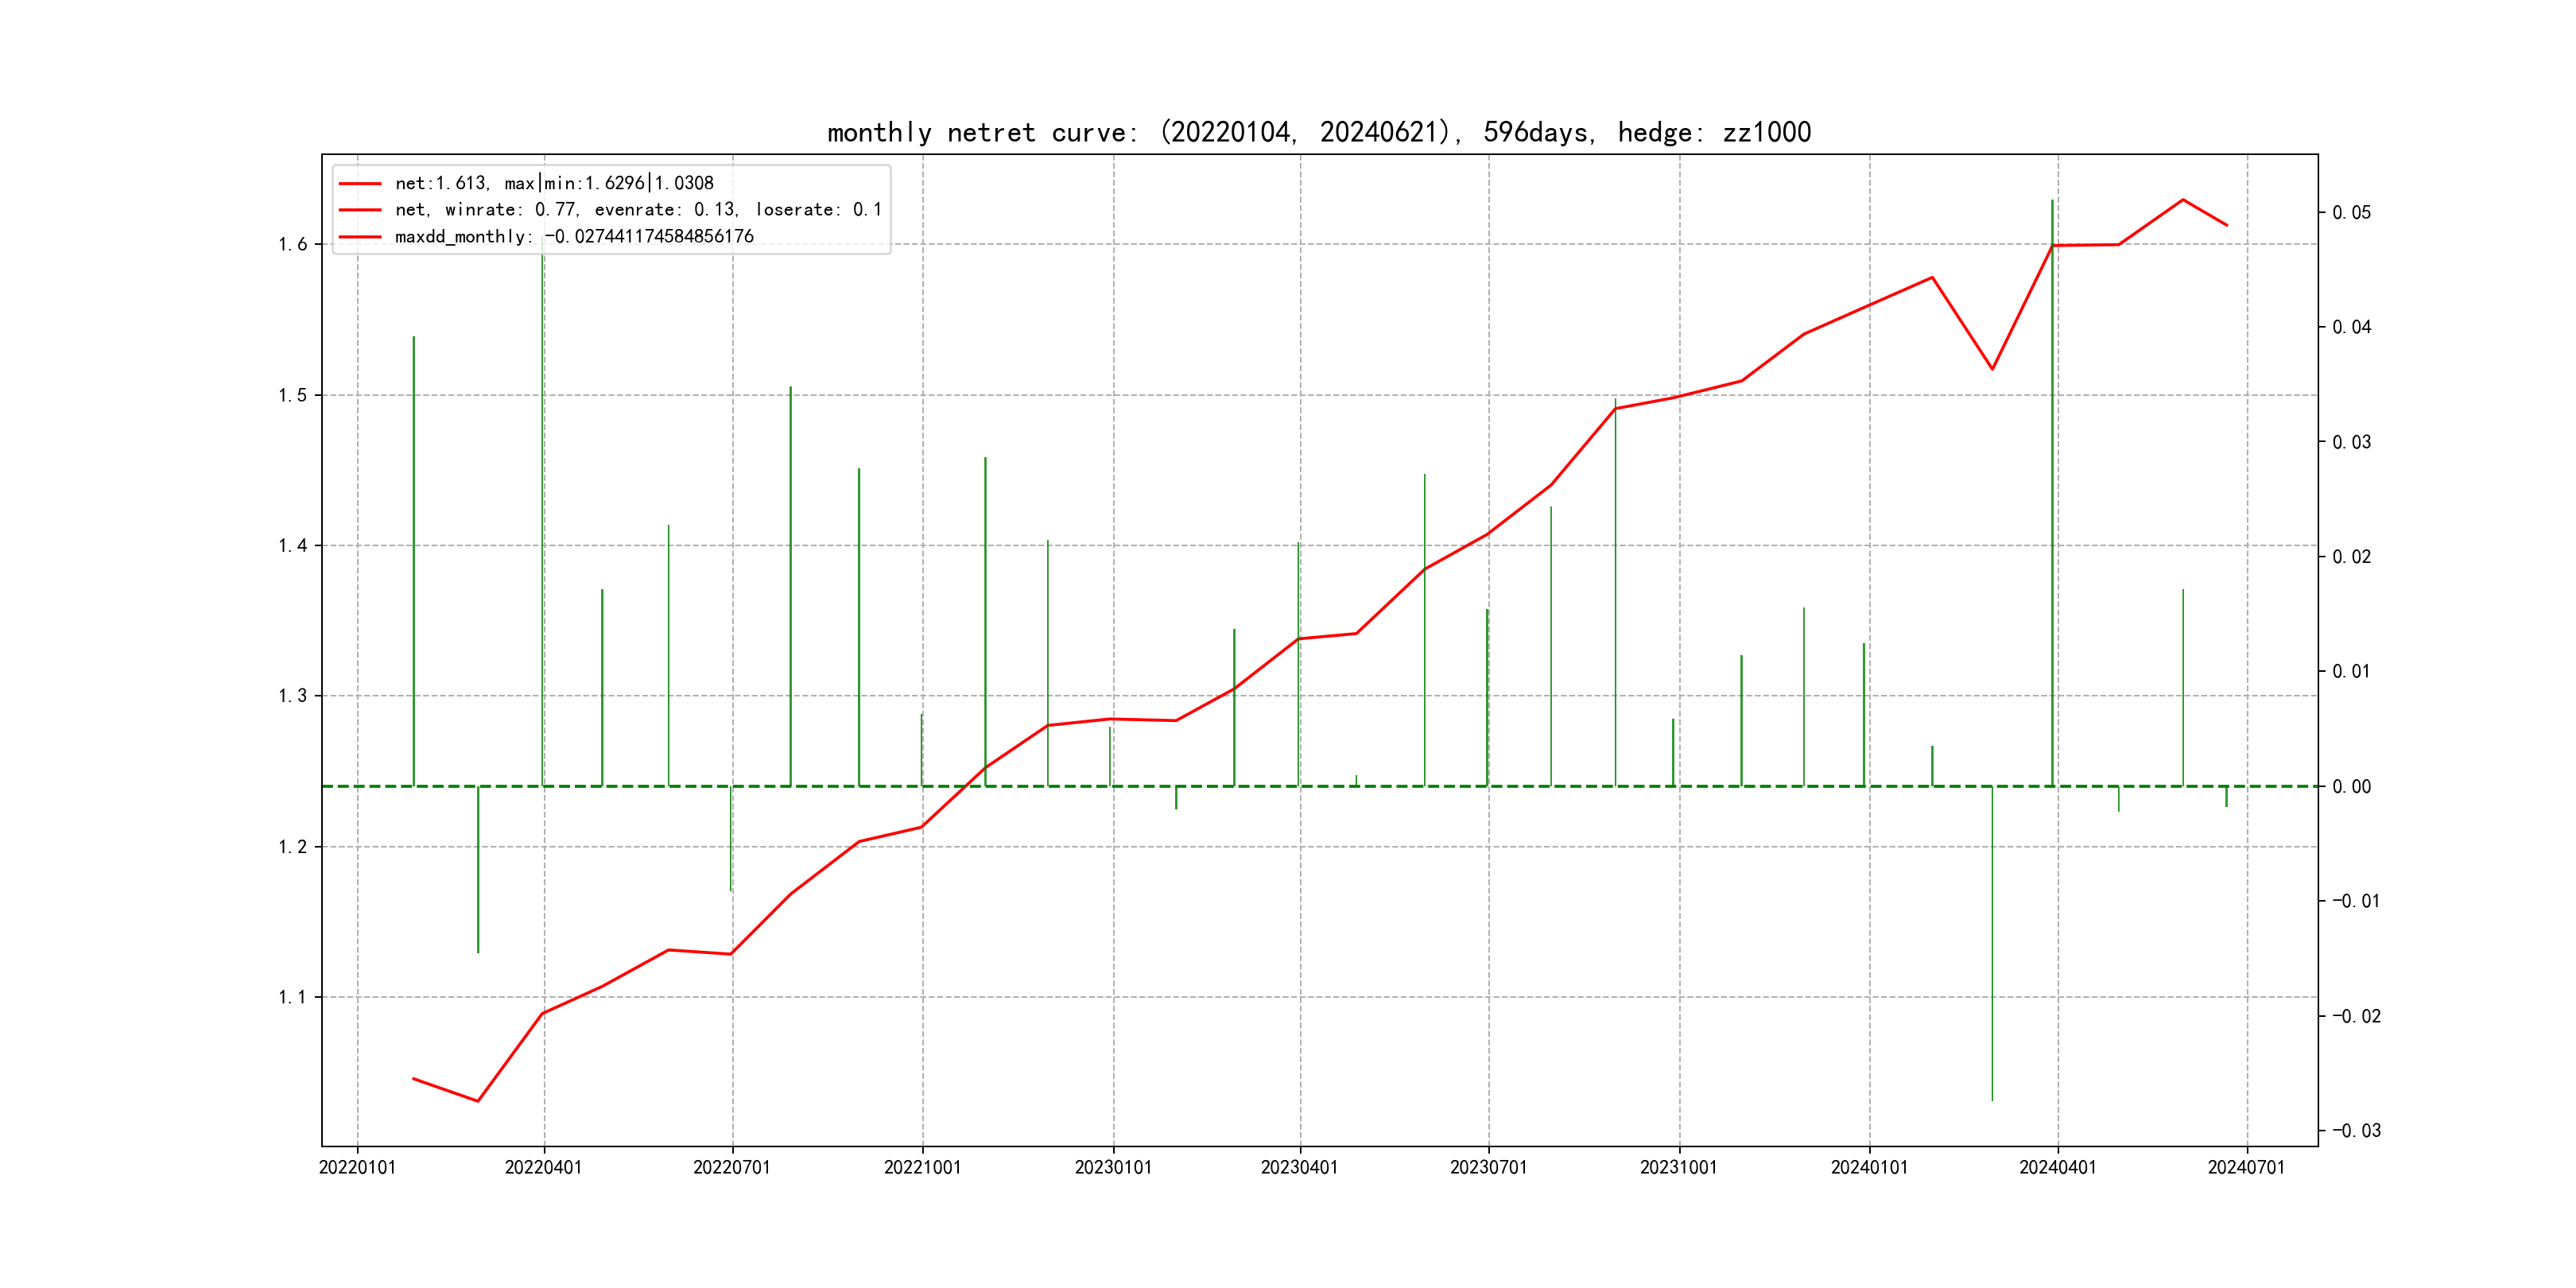Viewport: 2576px width, 1288px height.
Task: Click left y-axis tick label 1.6
Action: pos(293,245)
